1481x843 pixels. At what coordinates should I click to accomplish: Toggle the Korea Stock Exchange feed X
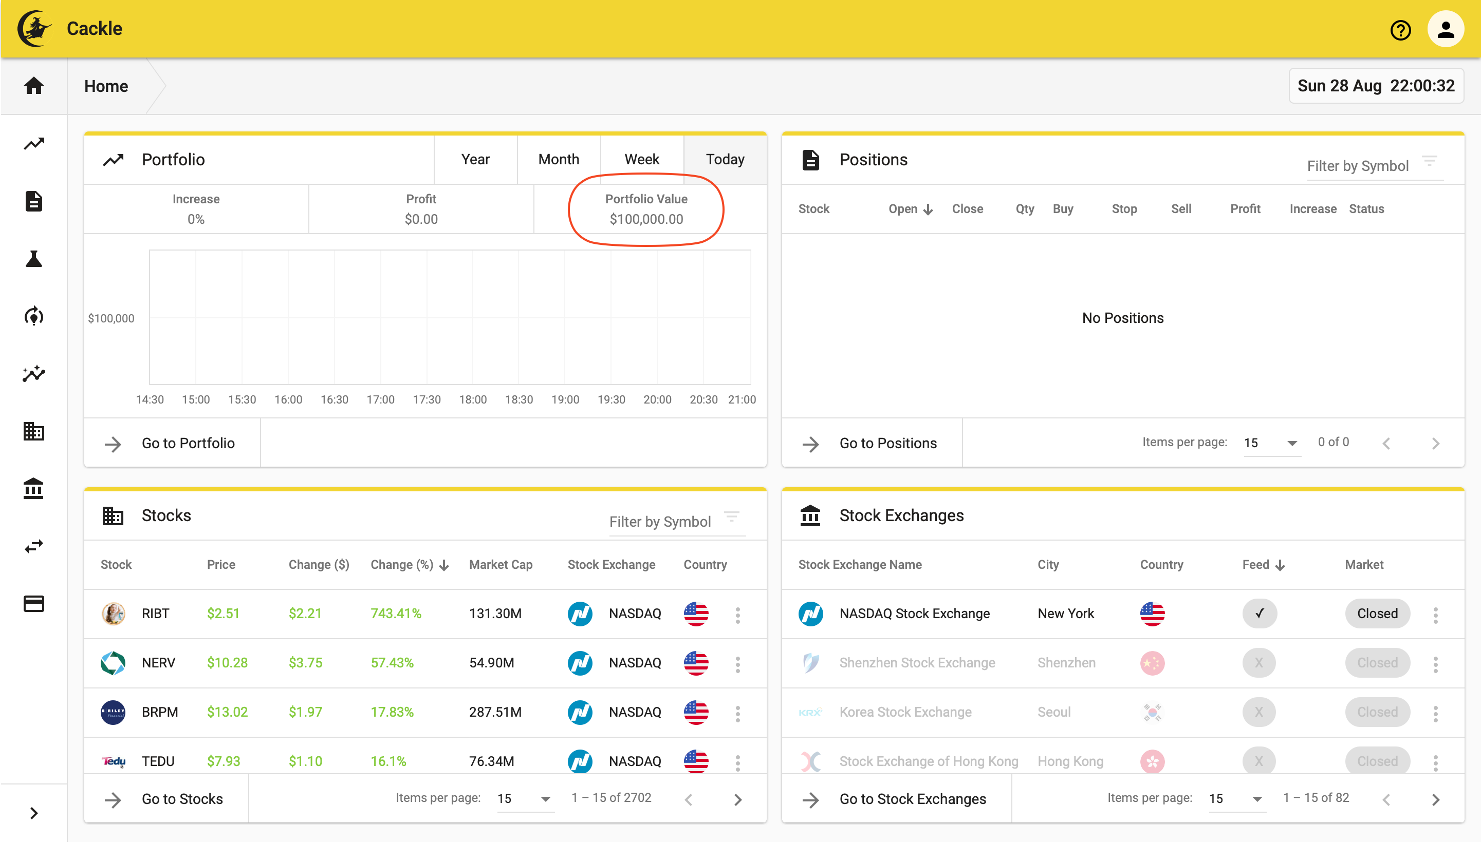[1259, 712]
